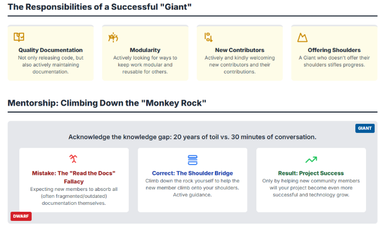Click 'Correct: The Shoulder Bridge' title

click(192, 173)
